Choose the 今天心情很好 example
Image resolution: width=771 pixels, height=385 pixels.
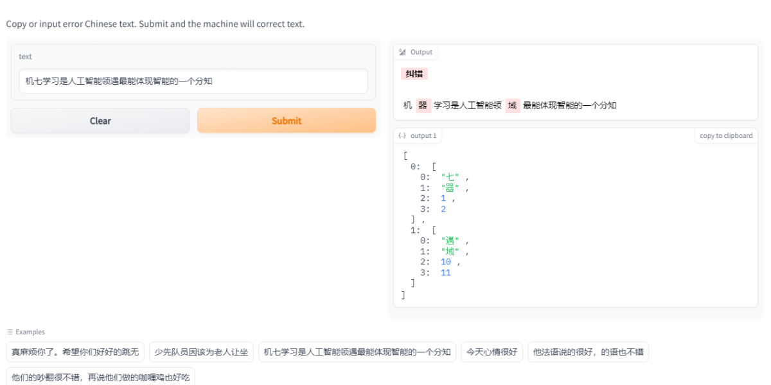click(x=493, y=352)
